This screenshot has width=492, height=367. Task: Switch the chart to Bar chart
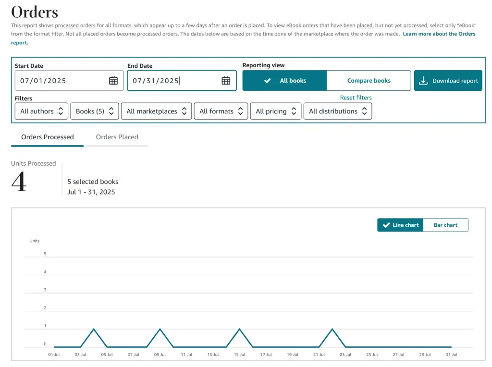coord(445,225)
